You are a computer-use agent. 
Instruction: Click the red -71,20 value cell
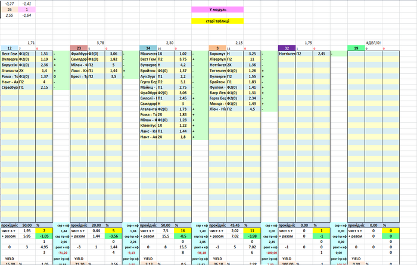coord(62,252)
